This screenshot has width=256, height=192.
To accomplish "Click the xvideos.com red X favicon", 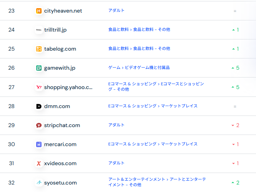I will [39, 163].
